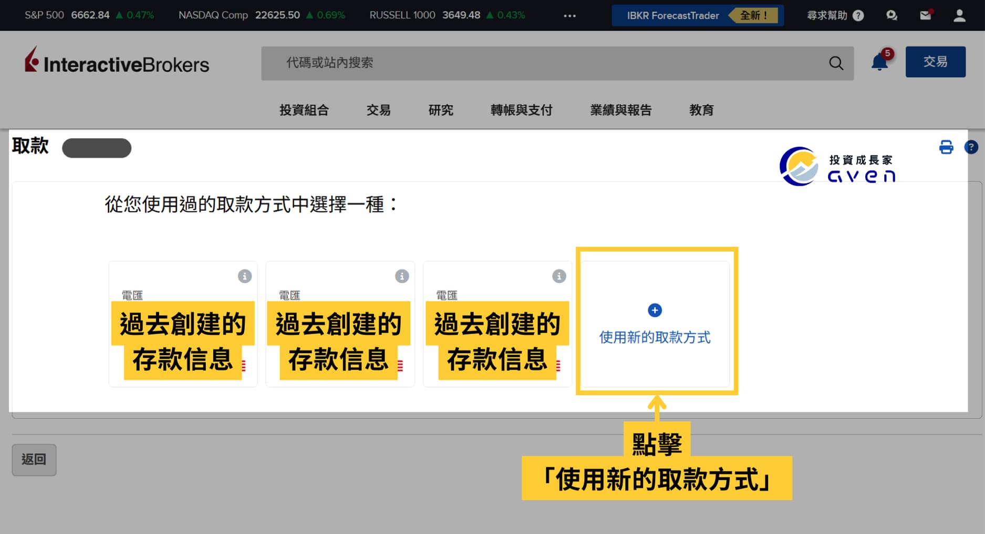Click the blue plus icon
Image resolution: width=985 pixels, height=534 pixels.
click(655, 311)
